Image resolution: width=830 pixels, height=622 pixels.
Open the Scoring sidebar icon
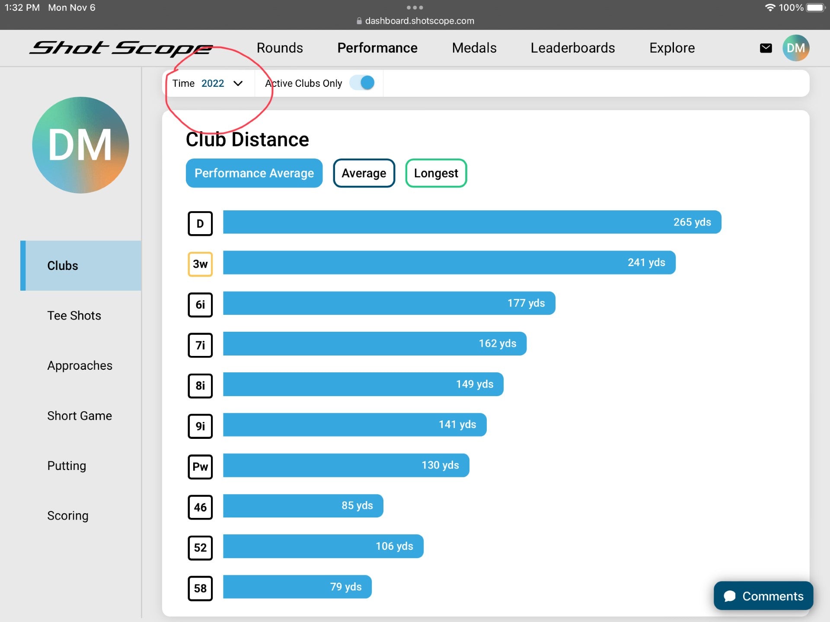click(x=68, y=515)
